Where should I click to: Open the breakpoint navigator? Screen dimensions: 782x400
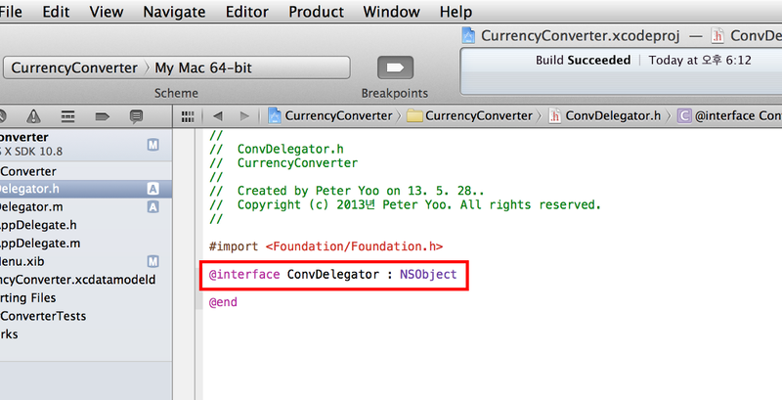tap(102, 115)
